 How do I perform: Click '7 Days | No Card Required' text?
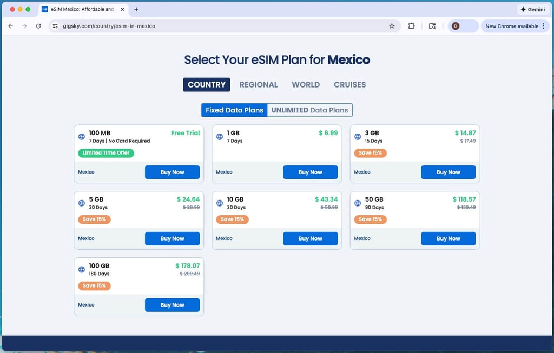[x=120, y=141]
